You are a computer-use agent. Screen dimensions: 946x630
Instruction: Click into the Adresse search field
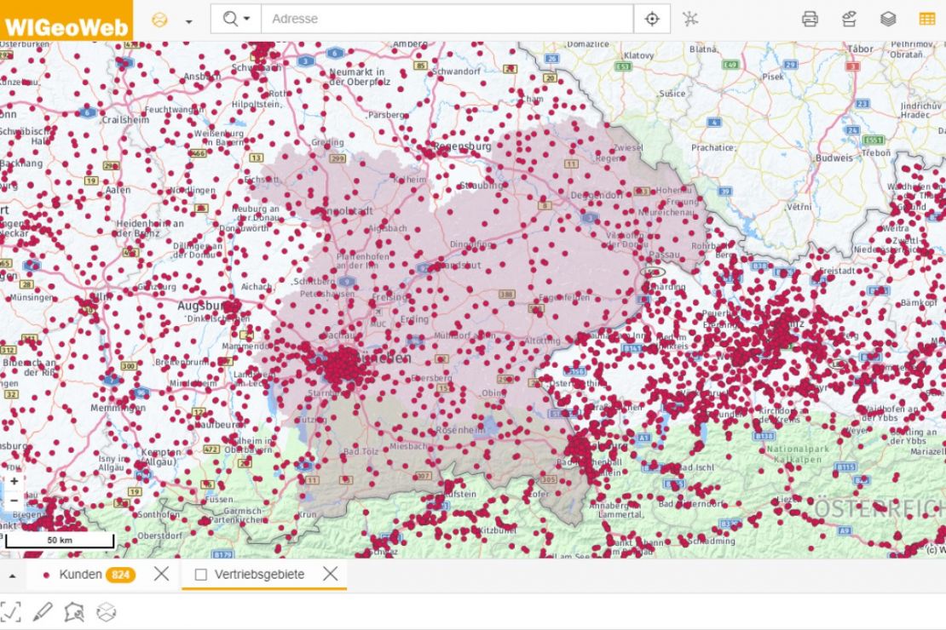point(447,19)
